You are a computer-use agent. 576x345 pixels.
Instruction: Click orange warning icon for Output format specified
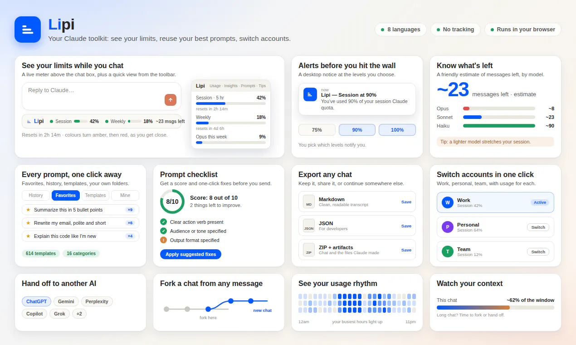coord(163,240)
